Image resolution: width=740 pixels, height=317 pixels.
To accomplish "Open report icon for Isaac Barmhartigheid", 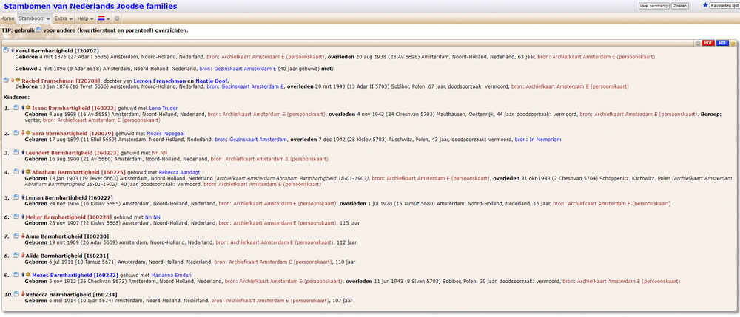I will pyautogui.click(x=17, y=108).
